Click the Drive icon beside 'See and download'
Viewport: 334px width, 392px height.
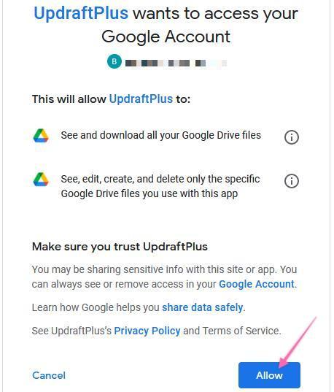click(41, 136)
